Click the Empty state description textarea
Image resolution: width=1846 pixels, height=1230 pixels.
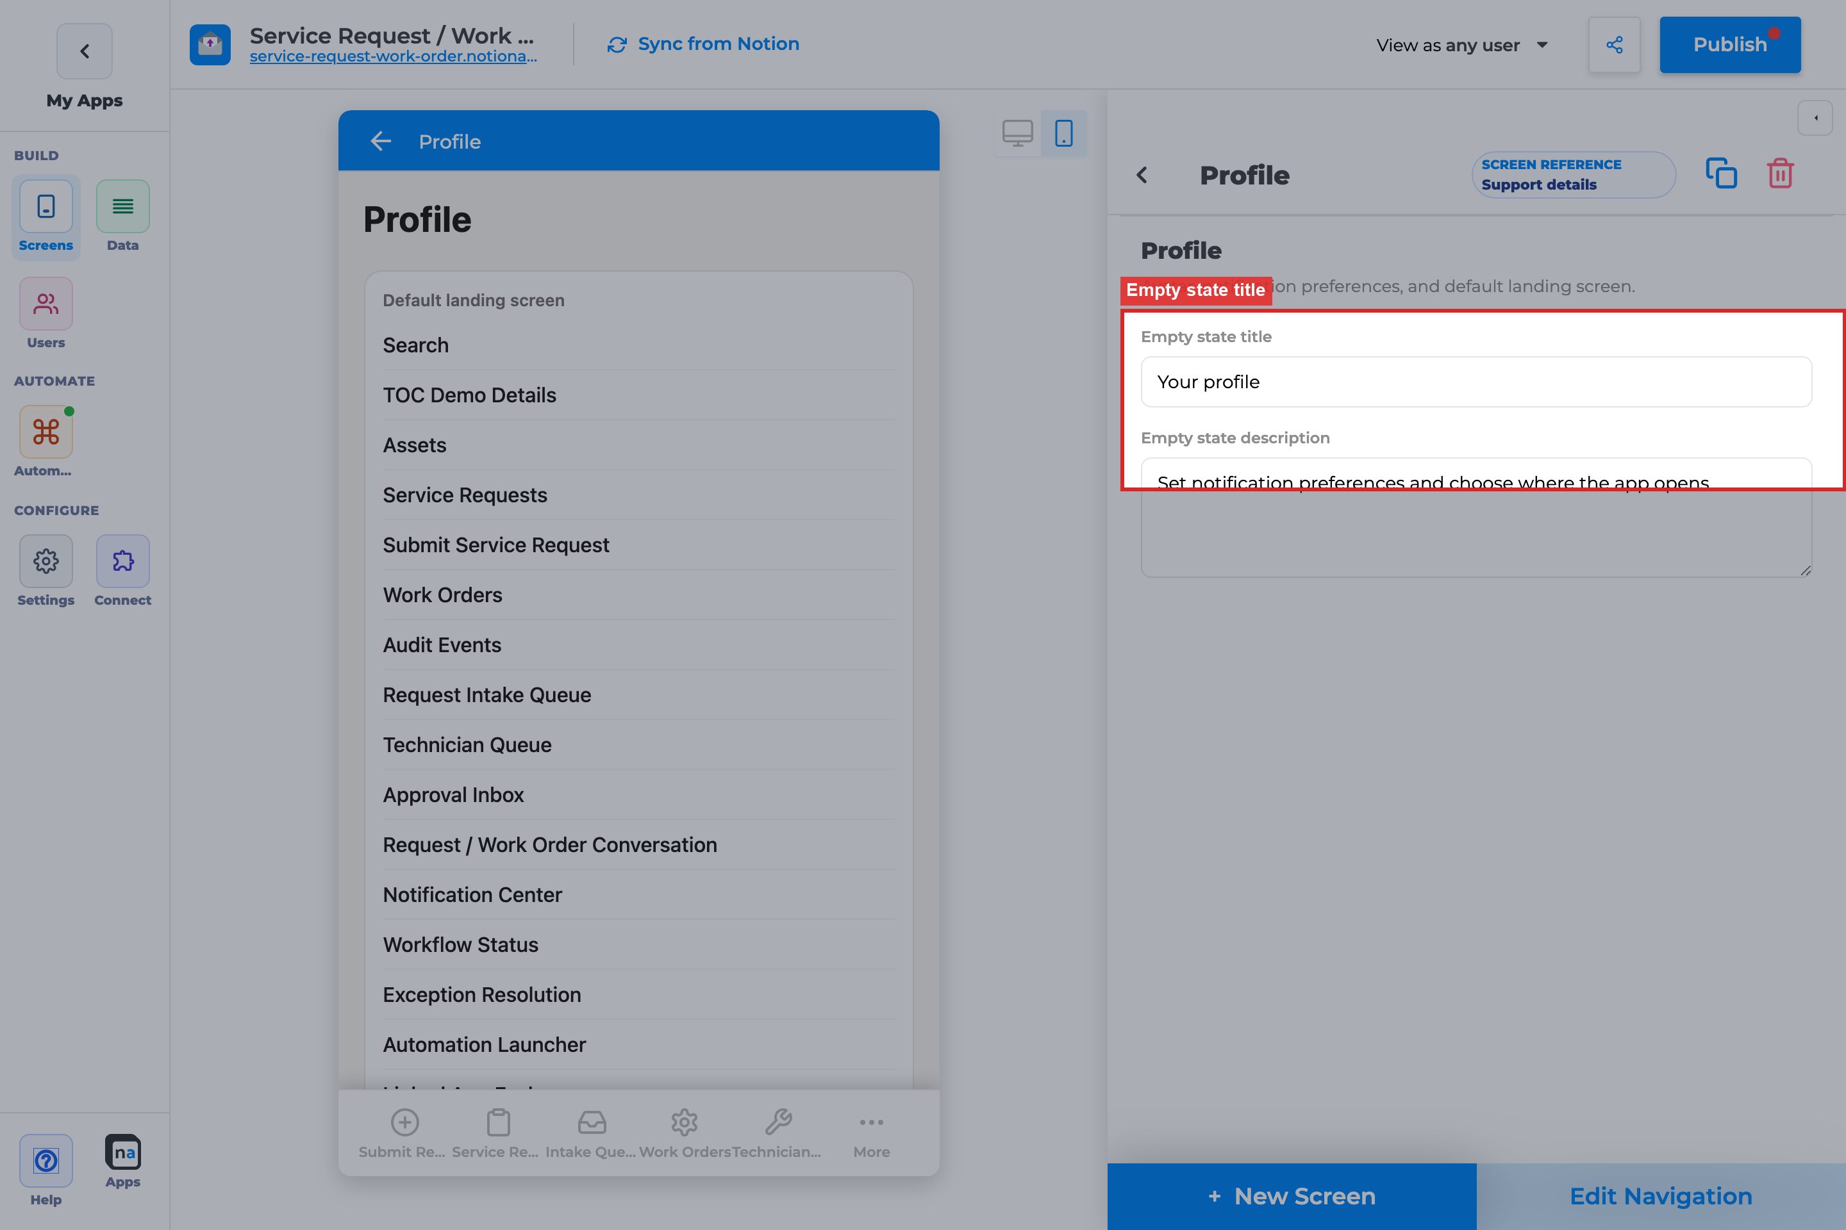click(1476, 518)
